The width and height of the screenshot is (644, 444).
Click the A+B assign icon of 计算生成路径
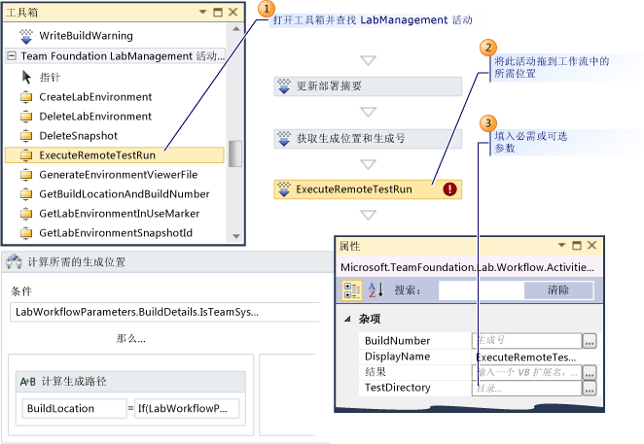[x=28, y=382]
